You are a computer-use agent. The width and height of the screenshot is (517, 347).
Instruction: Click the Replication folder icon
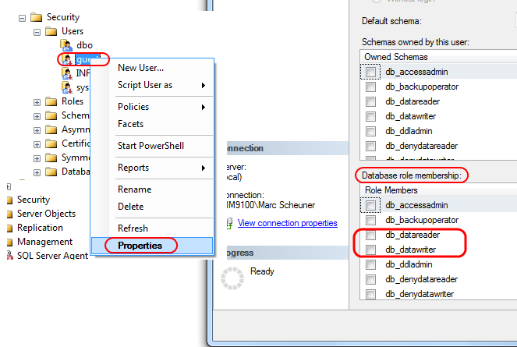tap(10, 228)
